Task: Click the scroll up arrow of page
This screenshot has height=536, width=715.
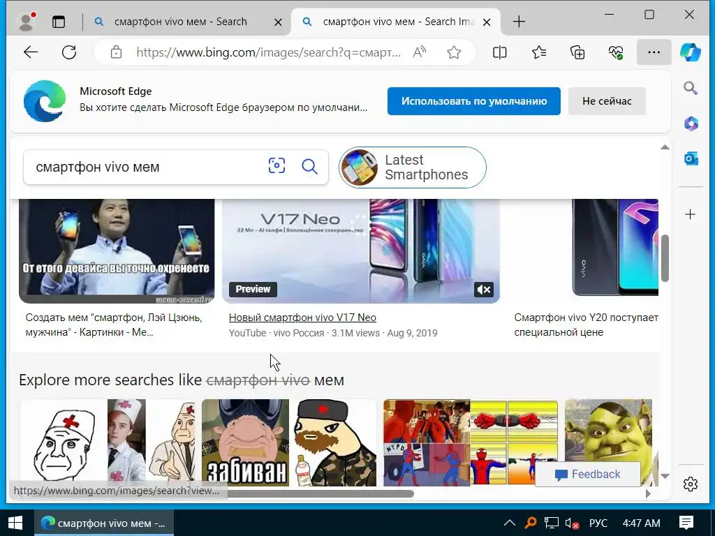Action: (x=665, y=147)
